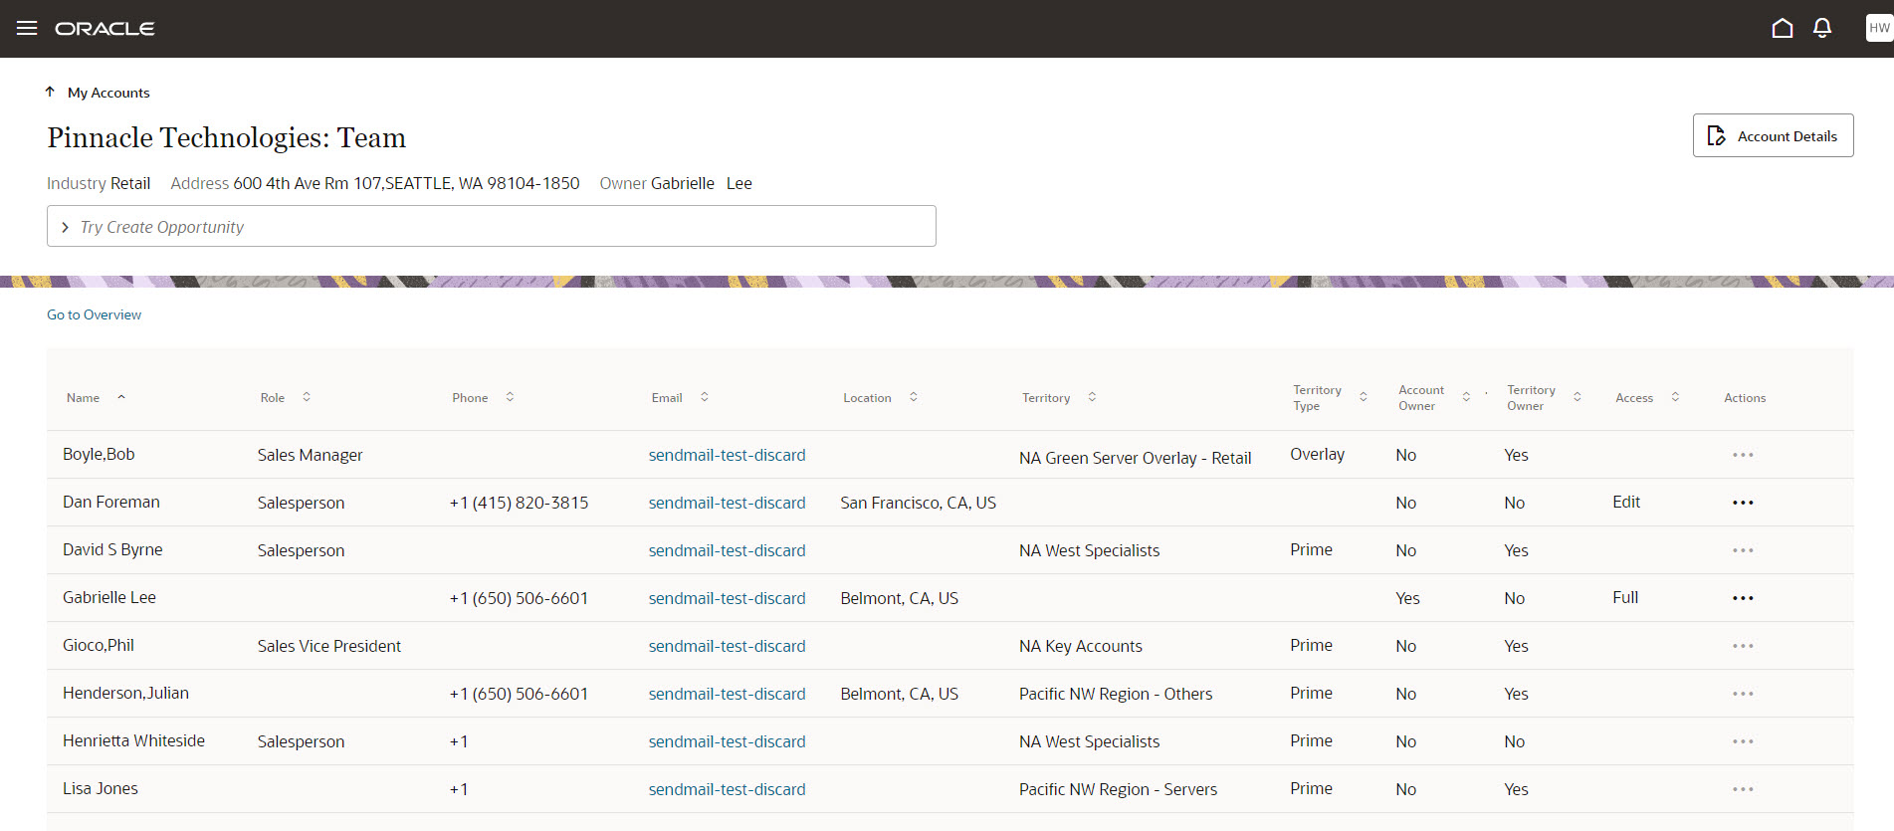Click the Oracle logo
Viewport: 1894px width, 831px height.
coord(105,29)
